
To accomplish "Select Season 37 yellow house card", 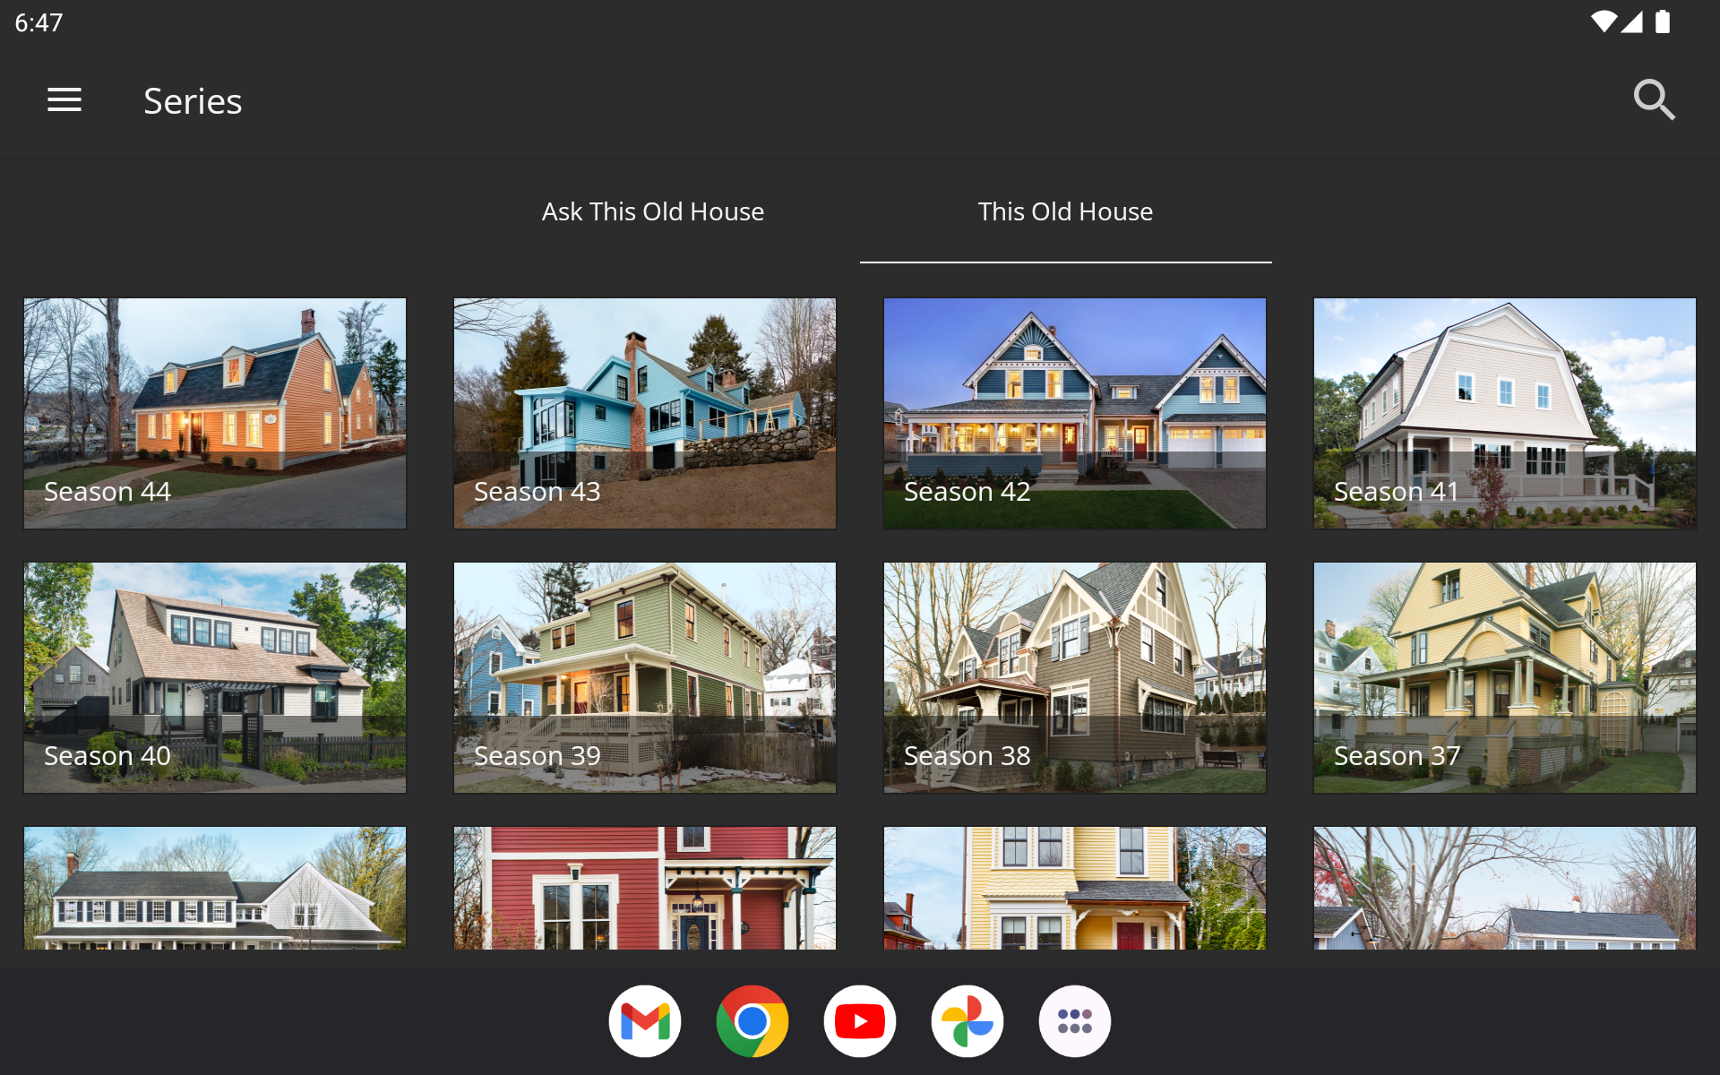I will (1505, 678).
